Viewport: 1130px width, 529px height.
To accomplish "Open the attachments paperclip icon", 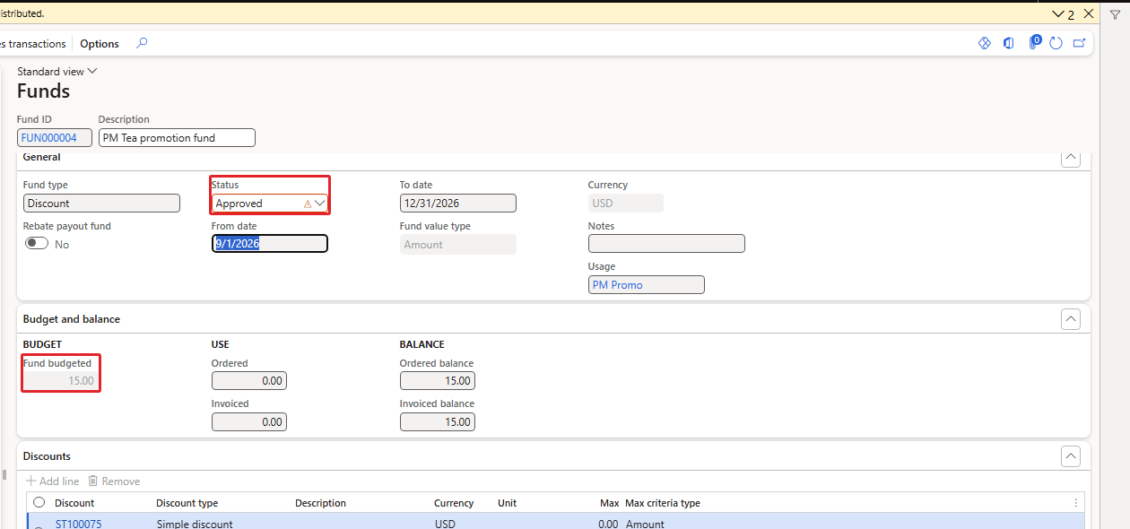I will click(1034, 42).
